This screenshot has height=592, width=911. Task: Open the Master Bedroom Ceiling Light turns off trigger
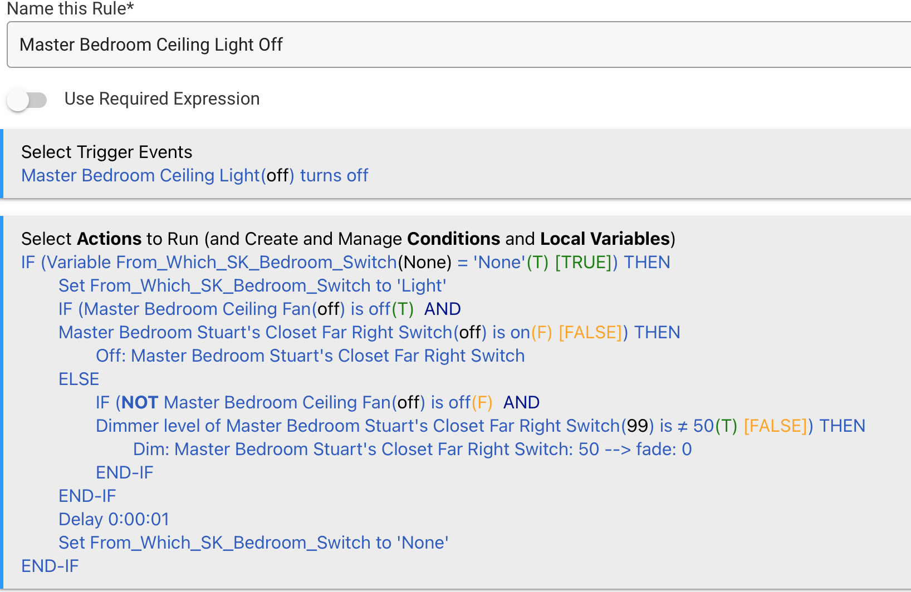click(194, 176)
